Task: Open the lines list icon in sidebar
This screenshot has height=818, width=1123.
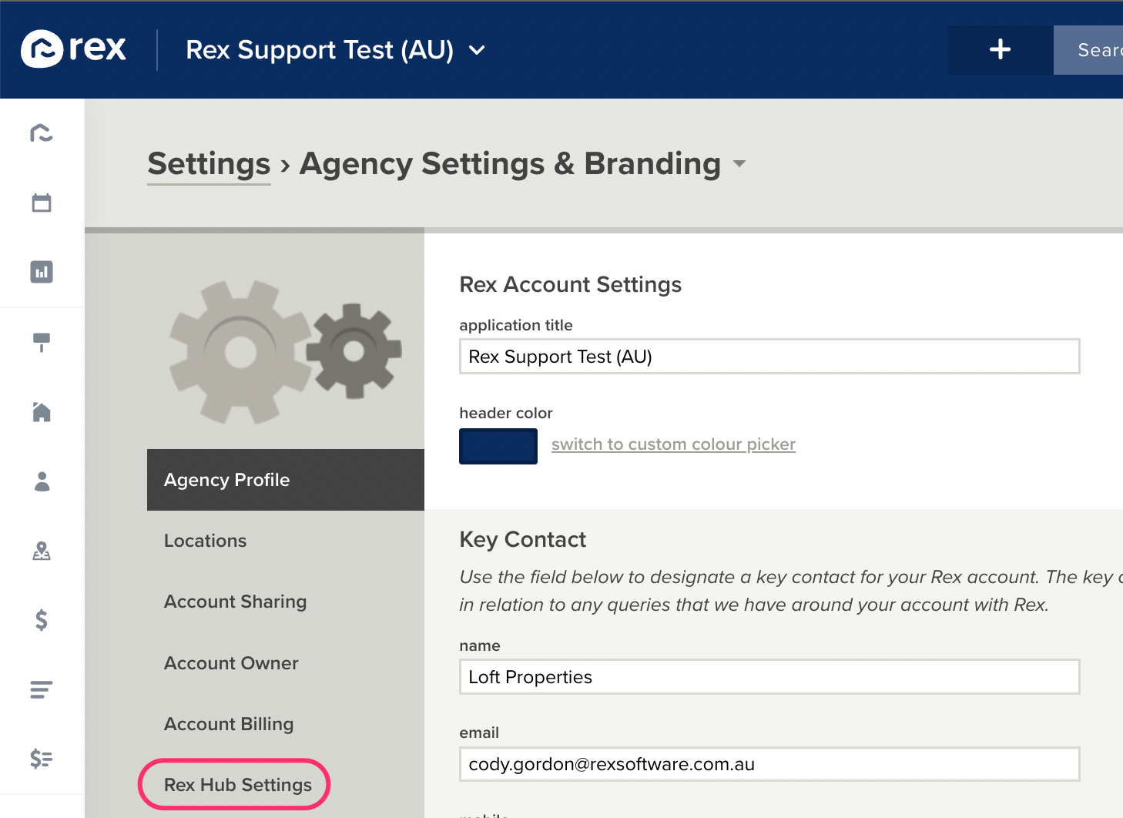Action: coord(42,689)
